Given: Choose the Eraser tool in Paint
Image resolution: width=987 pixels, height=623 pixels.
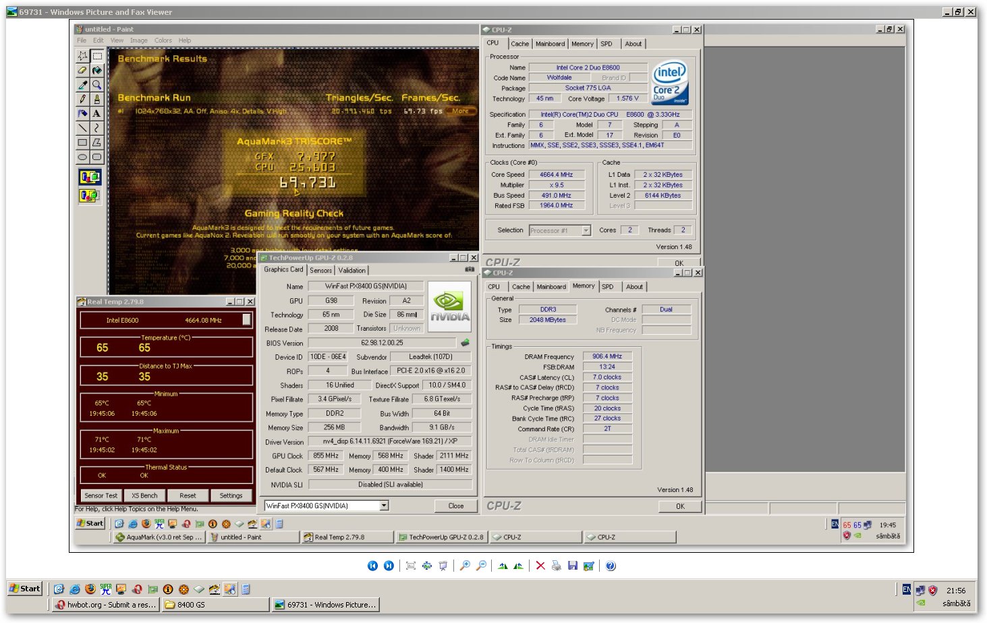Looking at the screenshot, I should coord(82,70).
